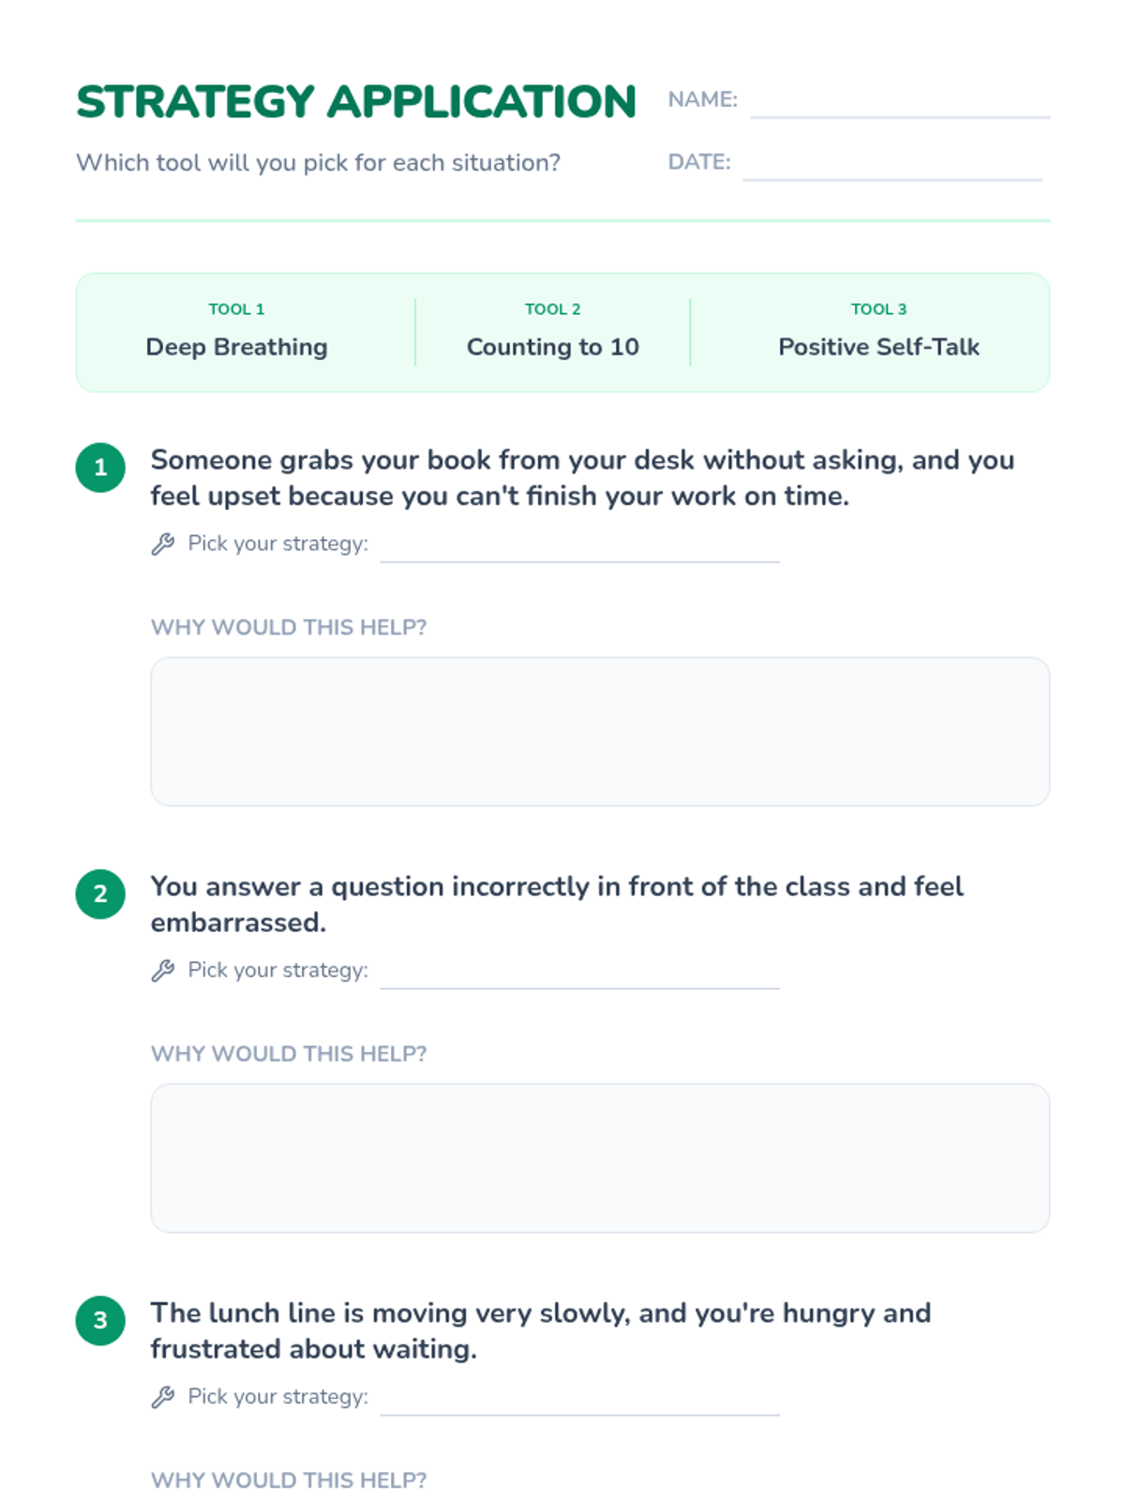Image resolution: width=1125 pixels, height=1500 pixels.
Task: Click the green number 1 circle badge
Action: coord(100,468)
